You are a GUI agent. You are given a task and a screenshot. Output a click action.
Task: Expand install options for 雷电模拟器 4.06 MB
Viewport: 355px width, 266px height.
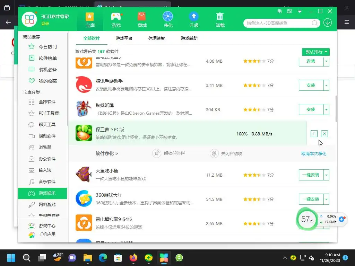click(326, 62)
